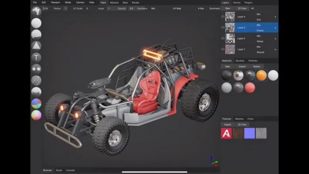309x174 pixels.
Task: Select the Smudge tool below Blur
Action: 36,92
